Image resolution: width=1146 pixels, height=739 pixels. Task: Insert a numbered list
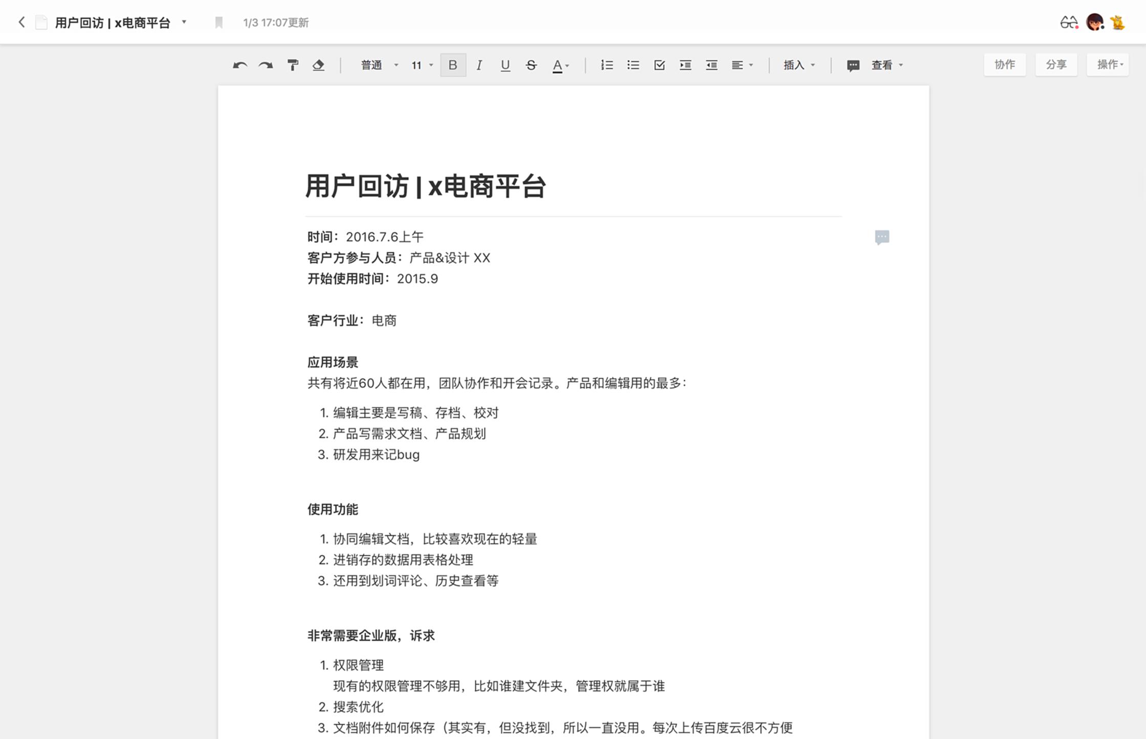(x=607, y=65)
